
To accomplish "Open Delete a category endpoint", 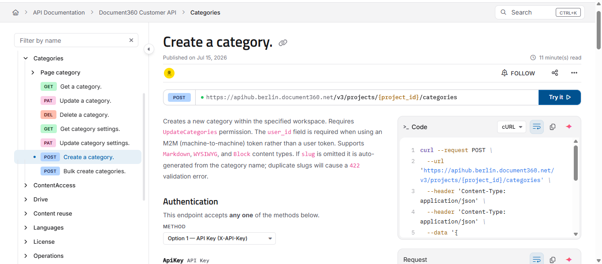I will click(x=84, y=115).
